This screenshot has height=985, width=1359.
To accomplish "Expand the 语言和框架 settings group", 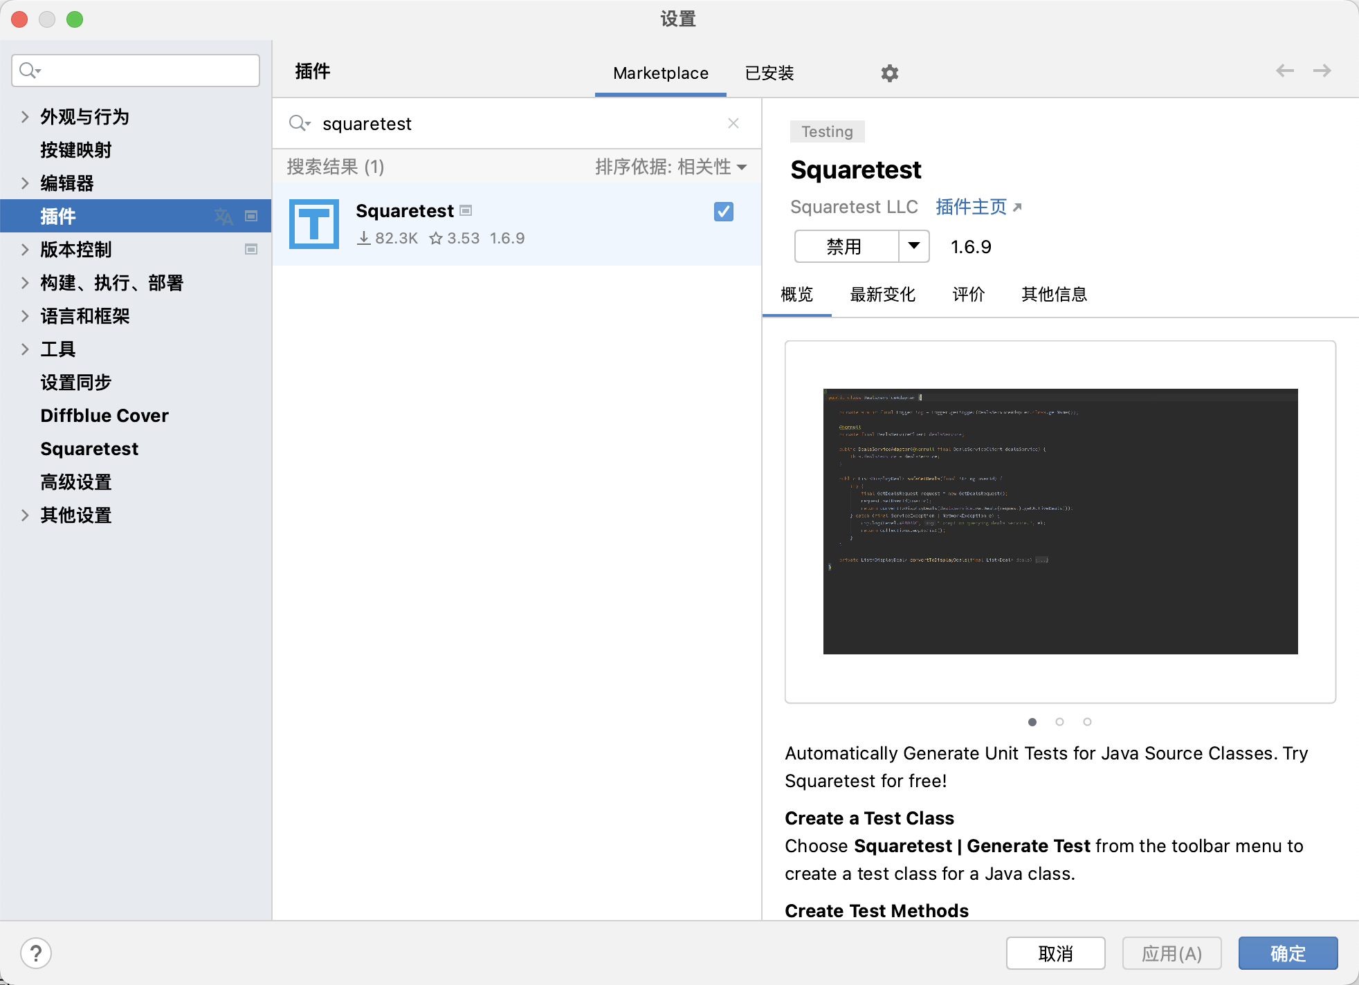I will click(25, 315).
